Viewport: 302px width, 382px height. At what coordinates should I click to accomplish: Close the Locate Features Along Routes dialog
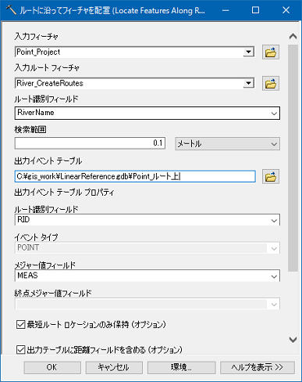tap(286, 10)
